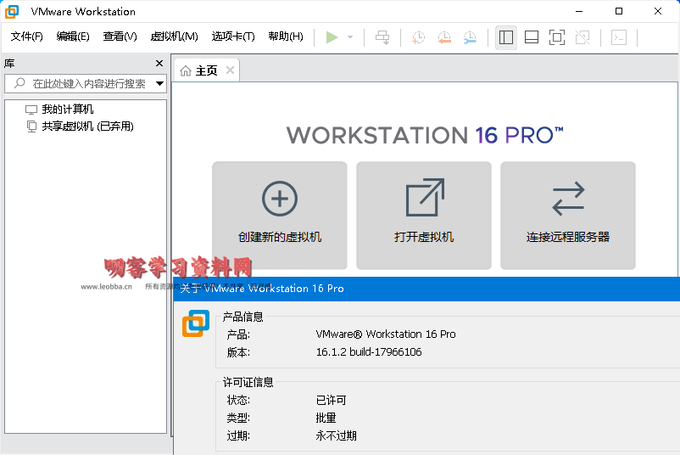680x455 pixels.
Task: Click product name VMware® Workstation 16 Pro
Action: pos(386,334)
